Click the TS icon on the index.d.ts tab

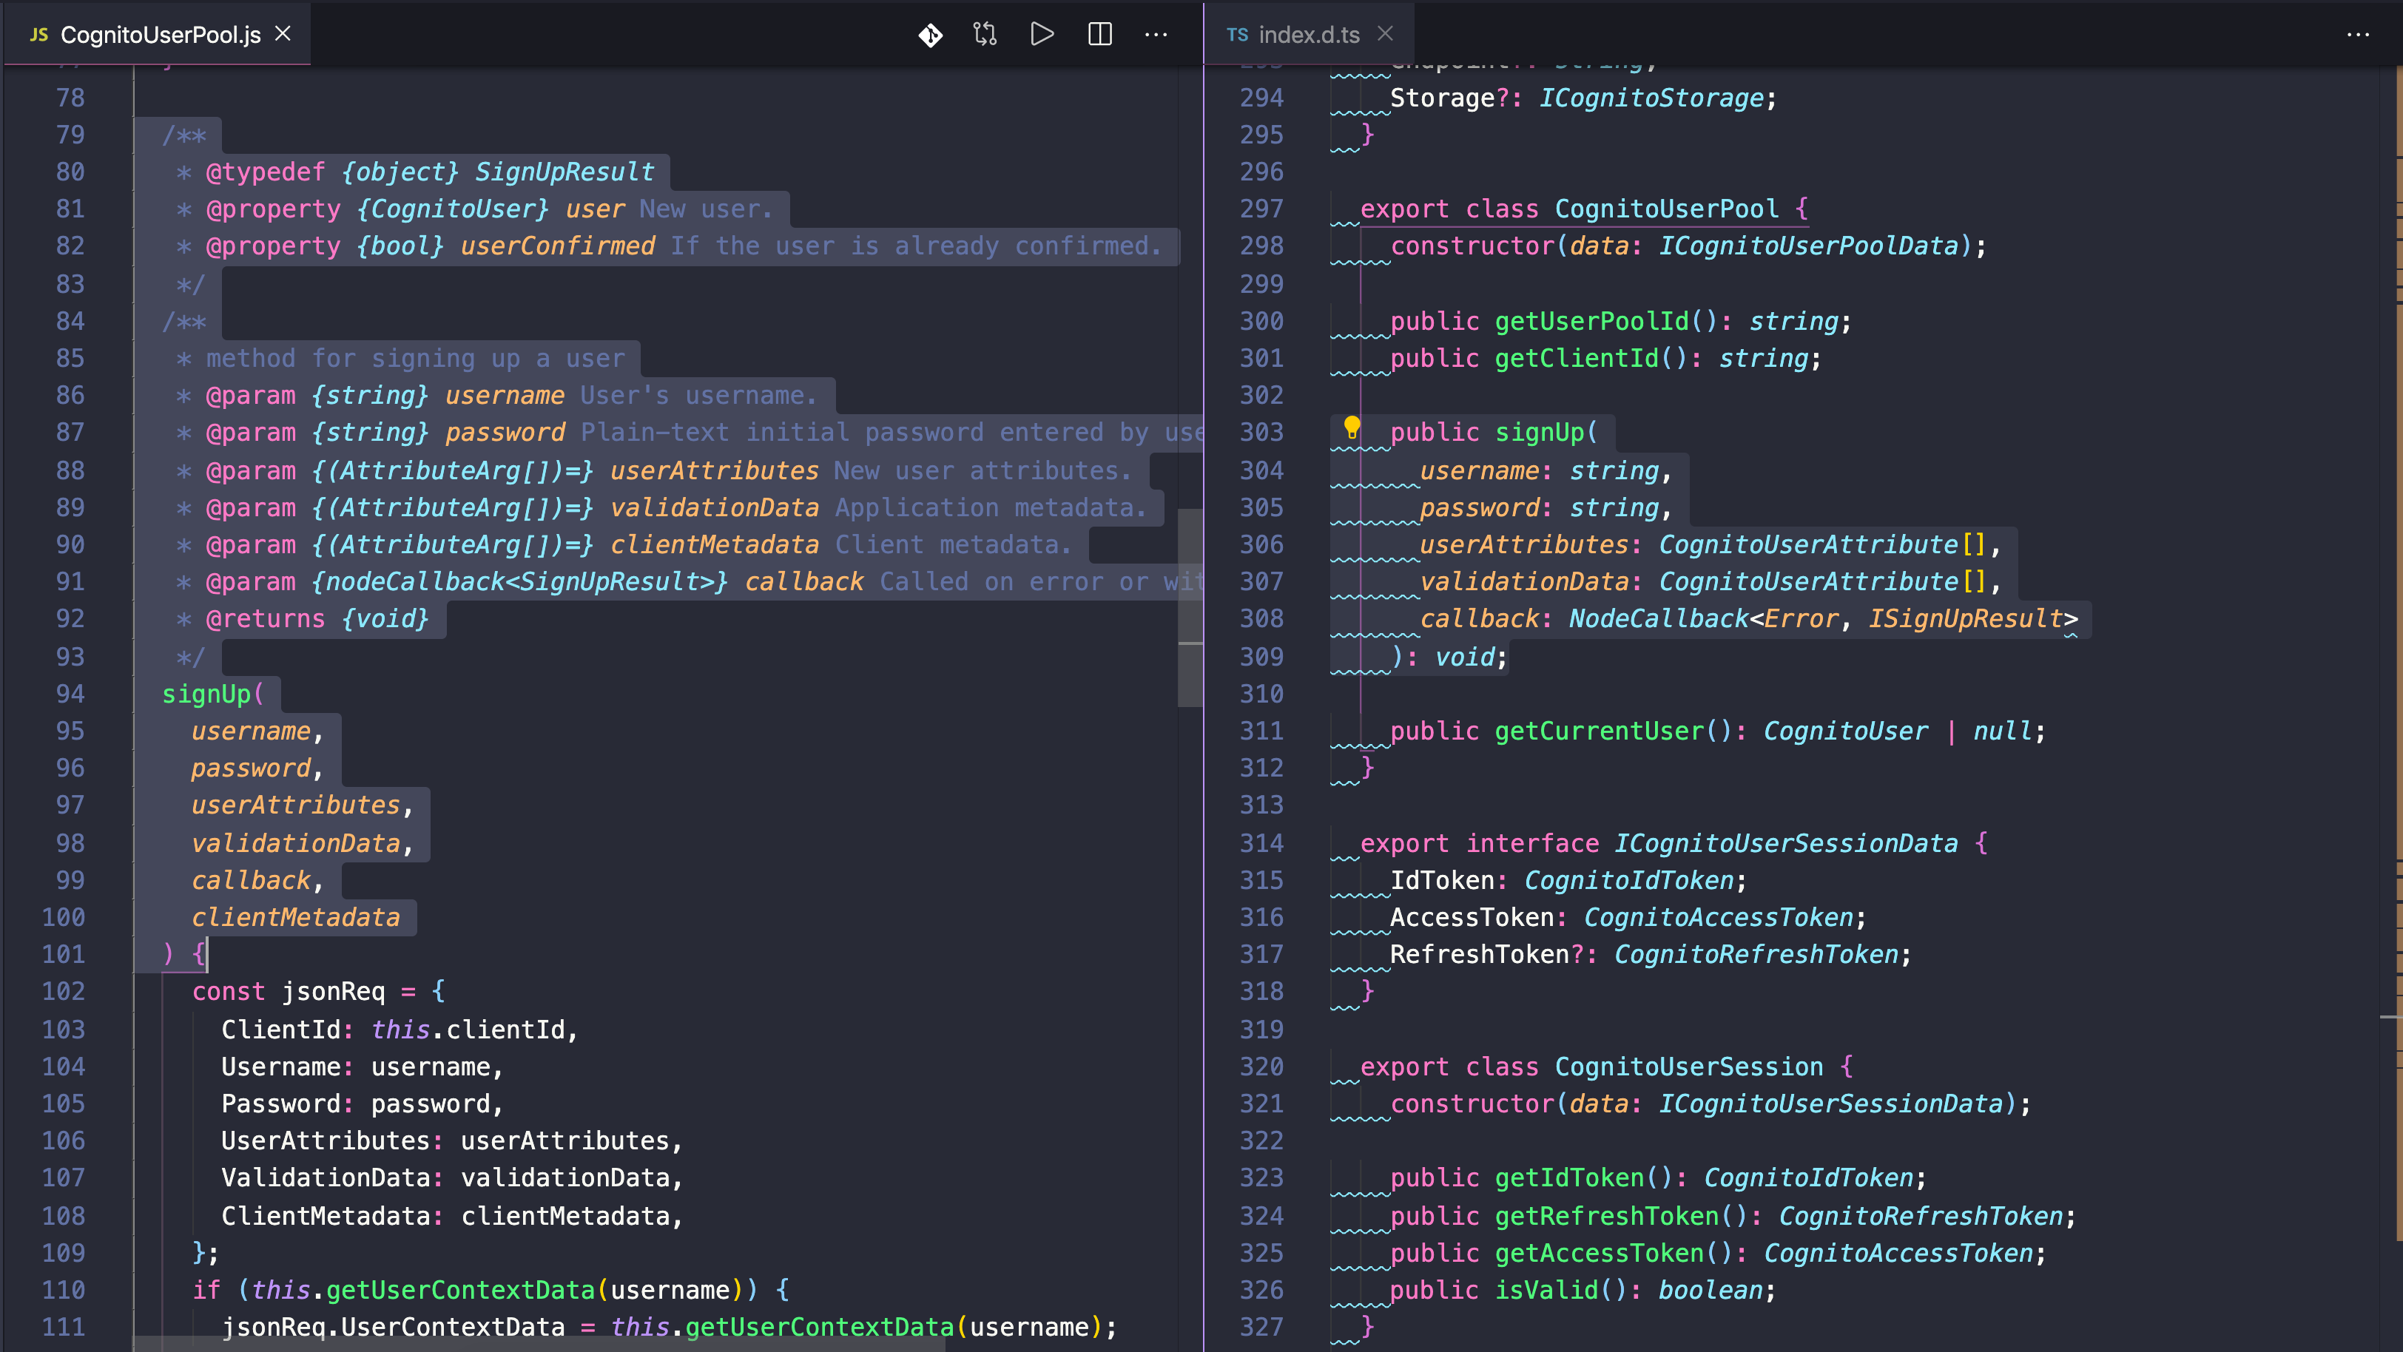1238,35
